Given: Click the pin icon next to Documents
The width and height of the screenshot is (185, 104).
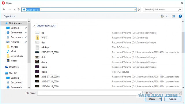Looking at the screenshot, I should (x=26, y=37).
